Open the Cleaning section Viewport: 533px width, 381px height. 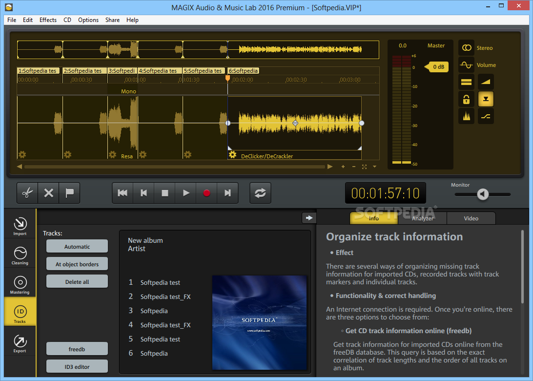pos(20,255)
